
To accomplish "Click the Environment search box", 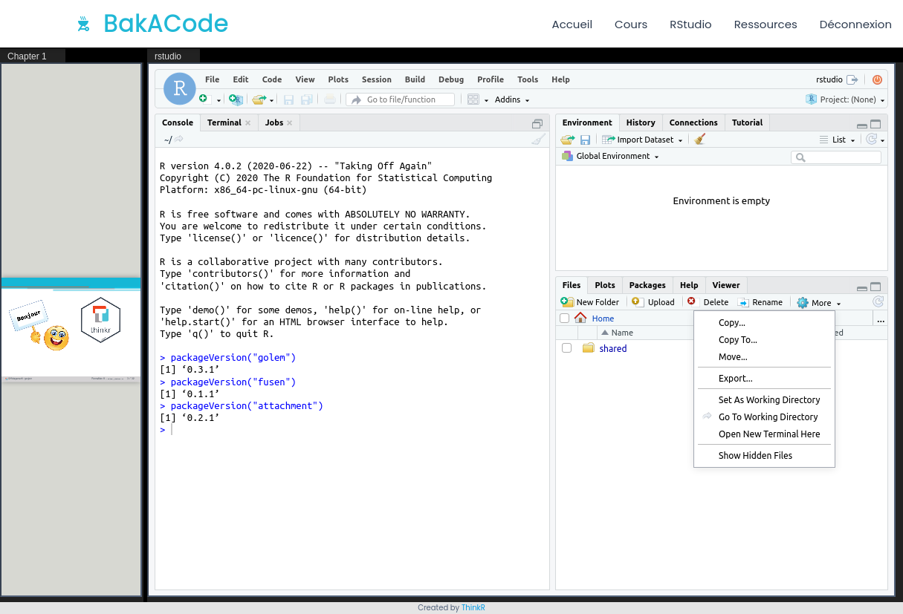I will [836, 157].
